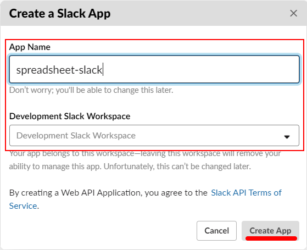This screenshot has height=250, width=307.
Task: Follow the Slack API Terms of Service link
Action: (246, 193)
